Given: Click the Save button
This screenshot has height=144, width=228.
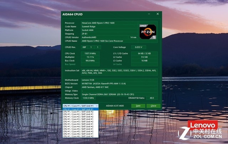Looking at the screenshot, I should point(138,106).
